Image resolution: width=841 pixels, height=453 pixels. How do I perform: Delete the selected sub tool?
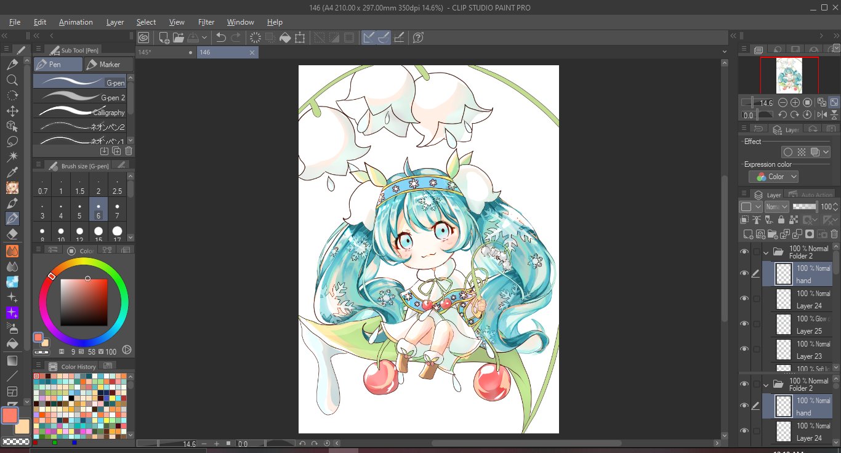(129, 151)
